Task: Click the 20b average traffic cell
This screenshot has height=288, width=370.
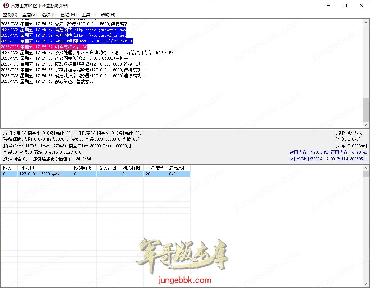Action: 155,174
